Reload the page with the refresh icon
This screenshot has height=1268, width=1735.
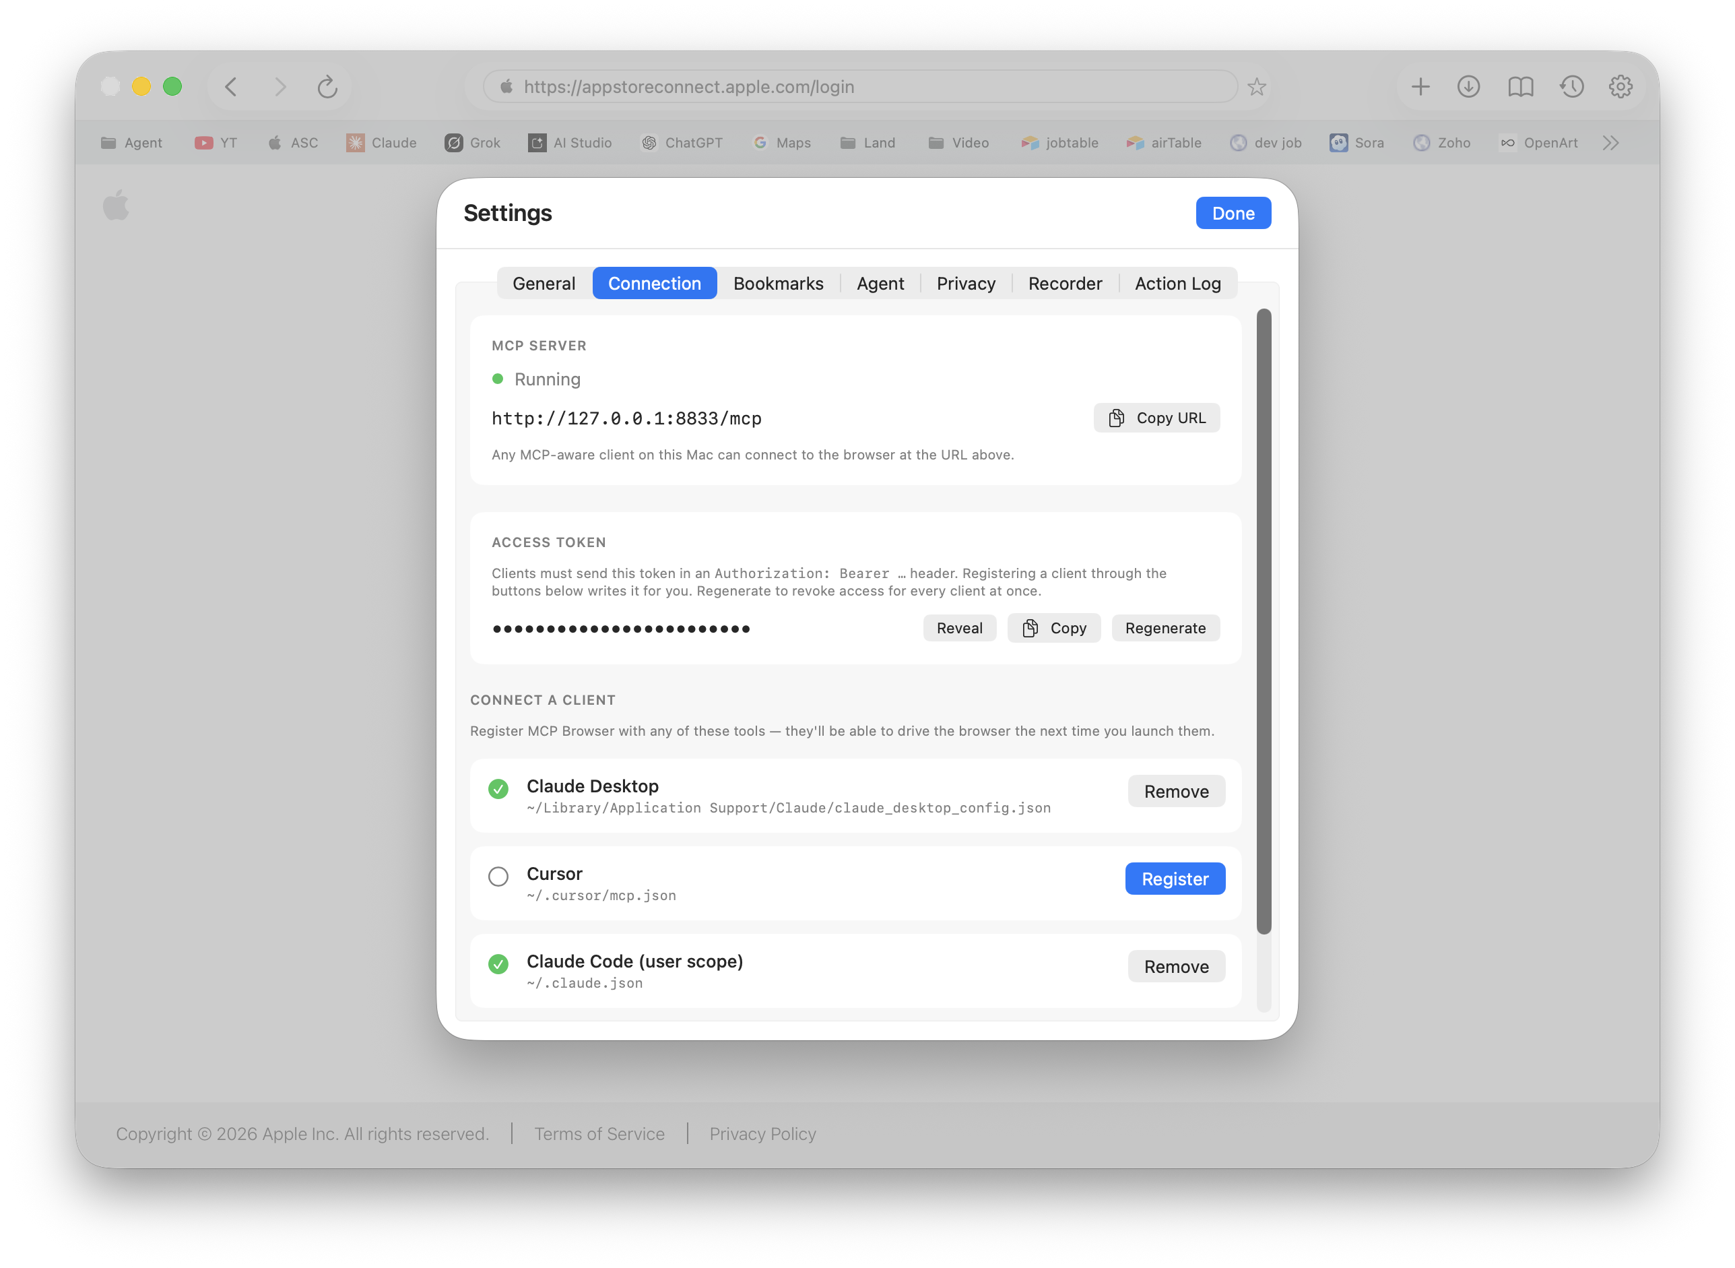click(327, 87)
